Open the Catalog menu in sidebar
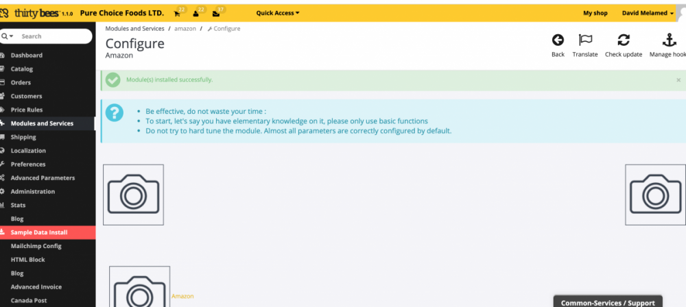This screenshot has height=307, width=686. click(21, 69)
